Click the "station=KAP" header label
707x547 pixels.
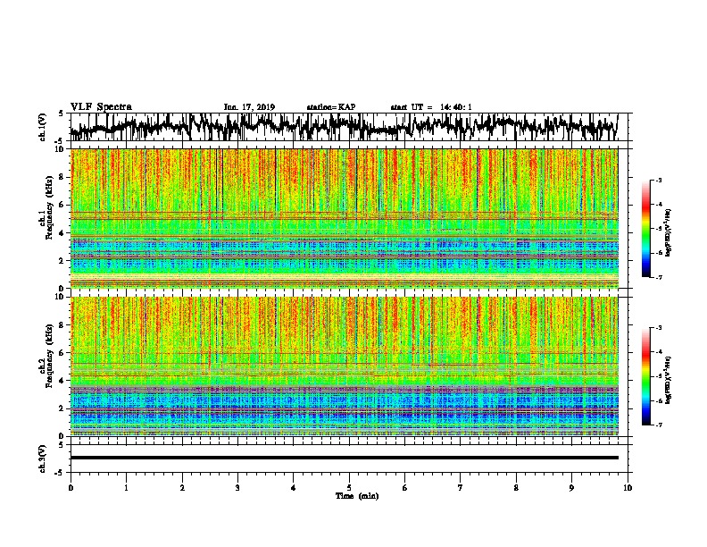pyautogui.click(x=331, y=107)
